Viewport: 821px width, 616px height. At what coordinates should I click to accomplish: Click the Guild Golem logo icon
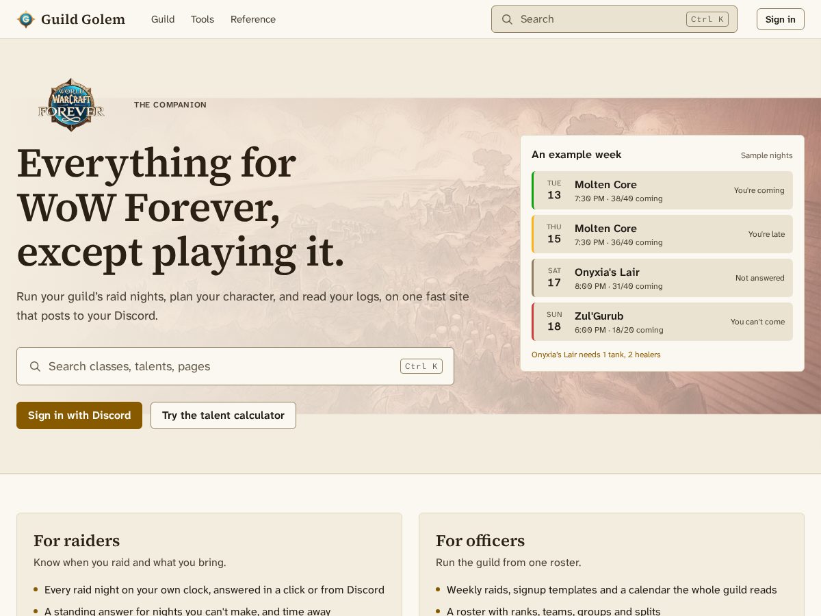click(x=26, y=19)
